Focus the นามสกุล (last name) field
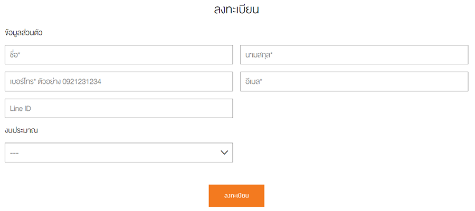 354,55
